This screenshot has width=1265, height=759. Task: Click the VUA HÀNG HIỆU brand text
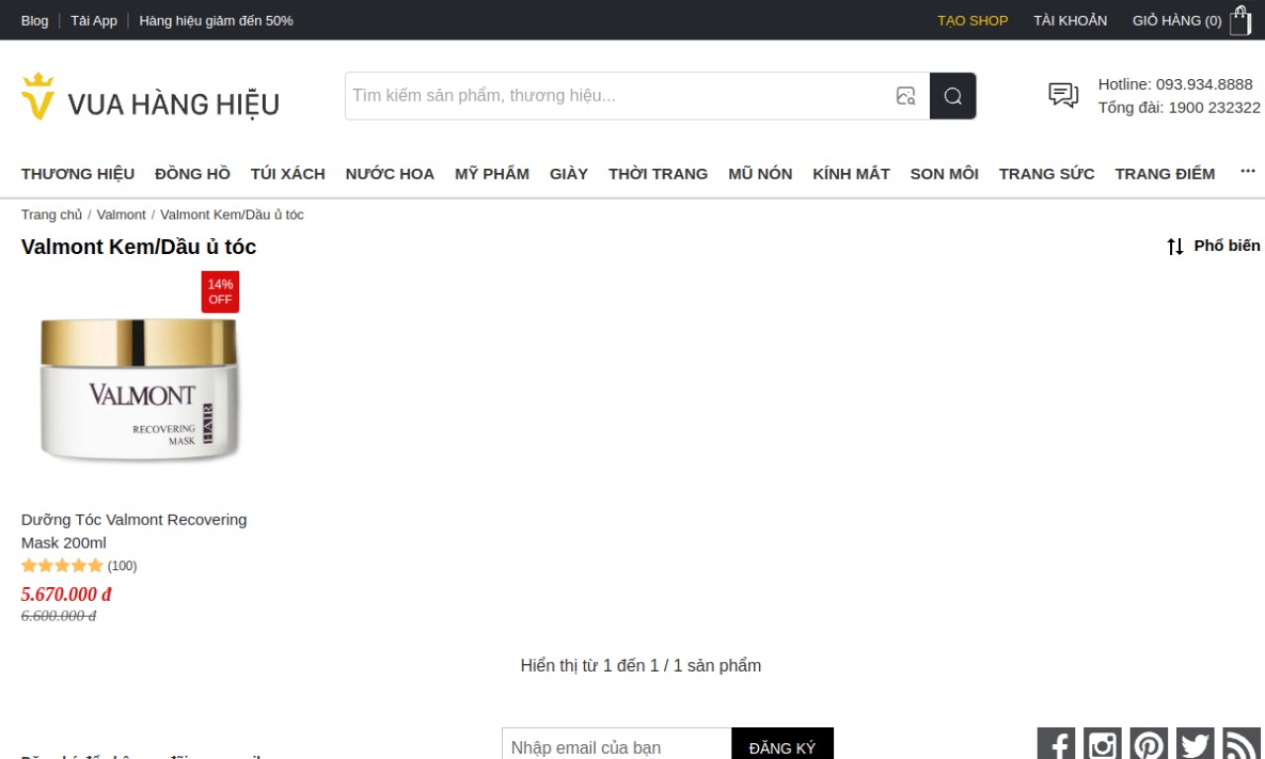[x=174, y=104]
